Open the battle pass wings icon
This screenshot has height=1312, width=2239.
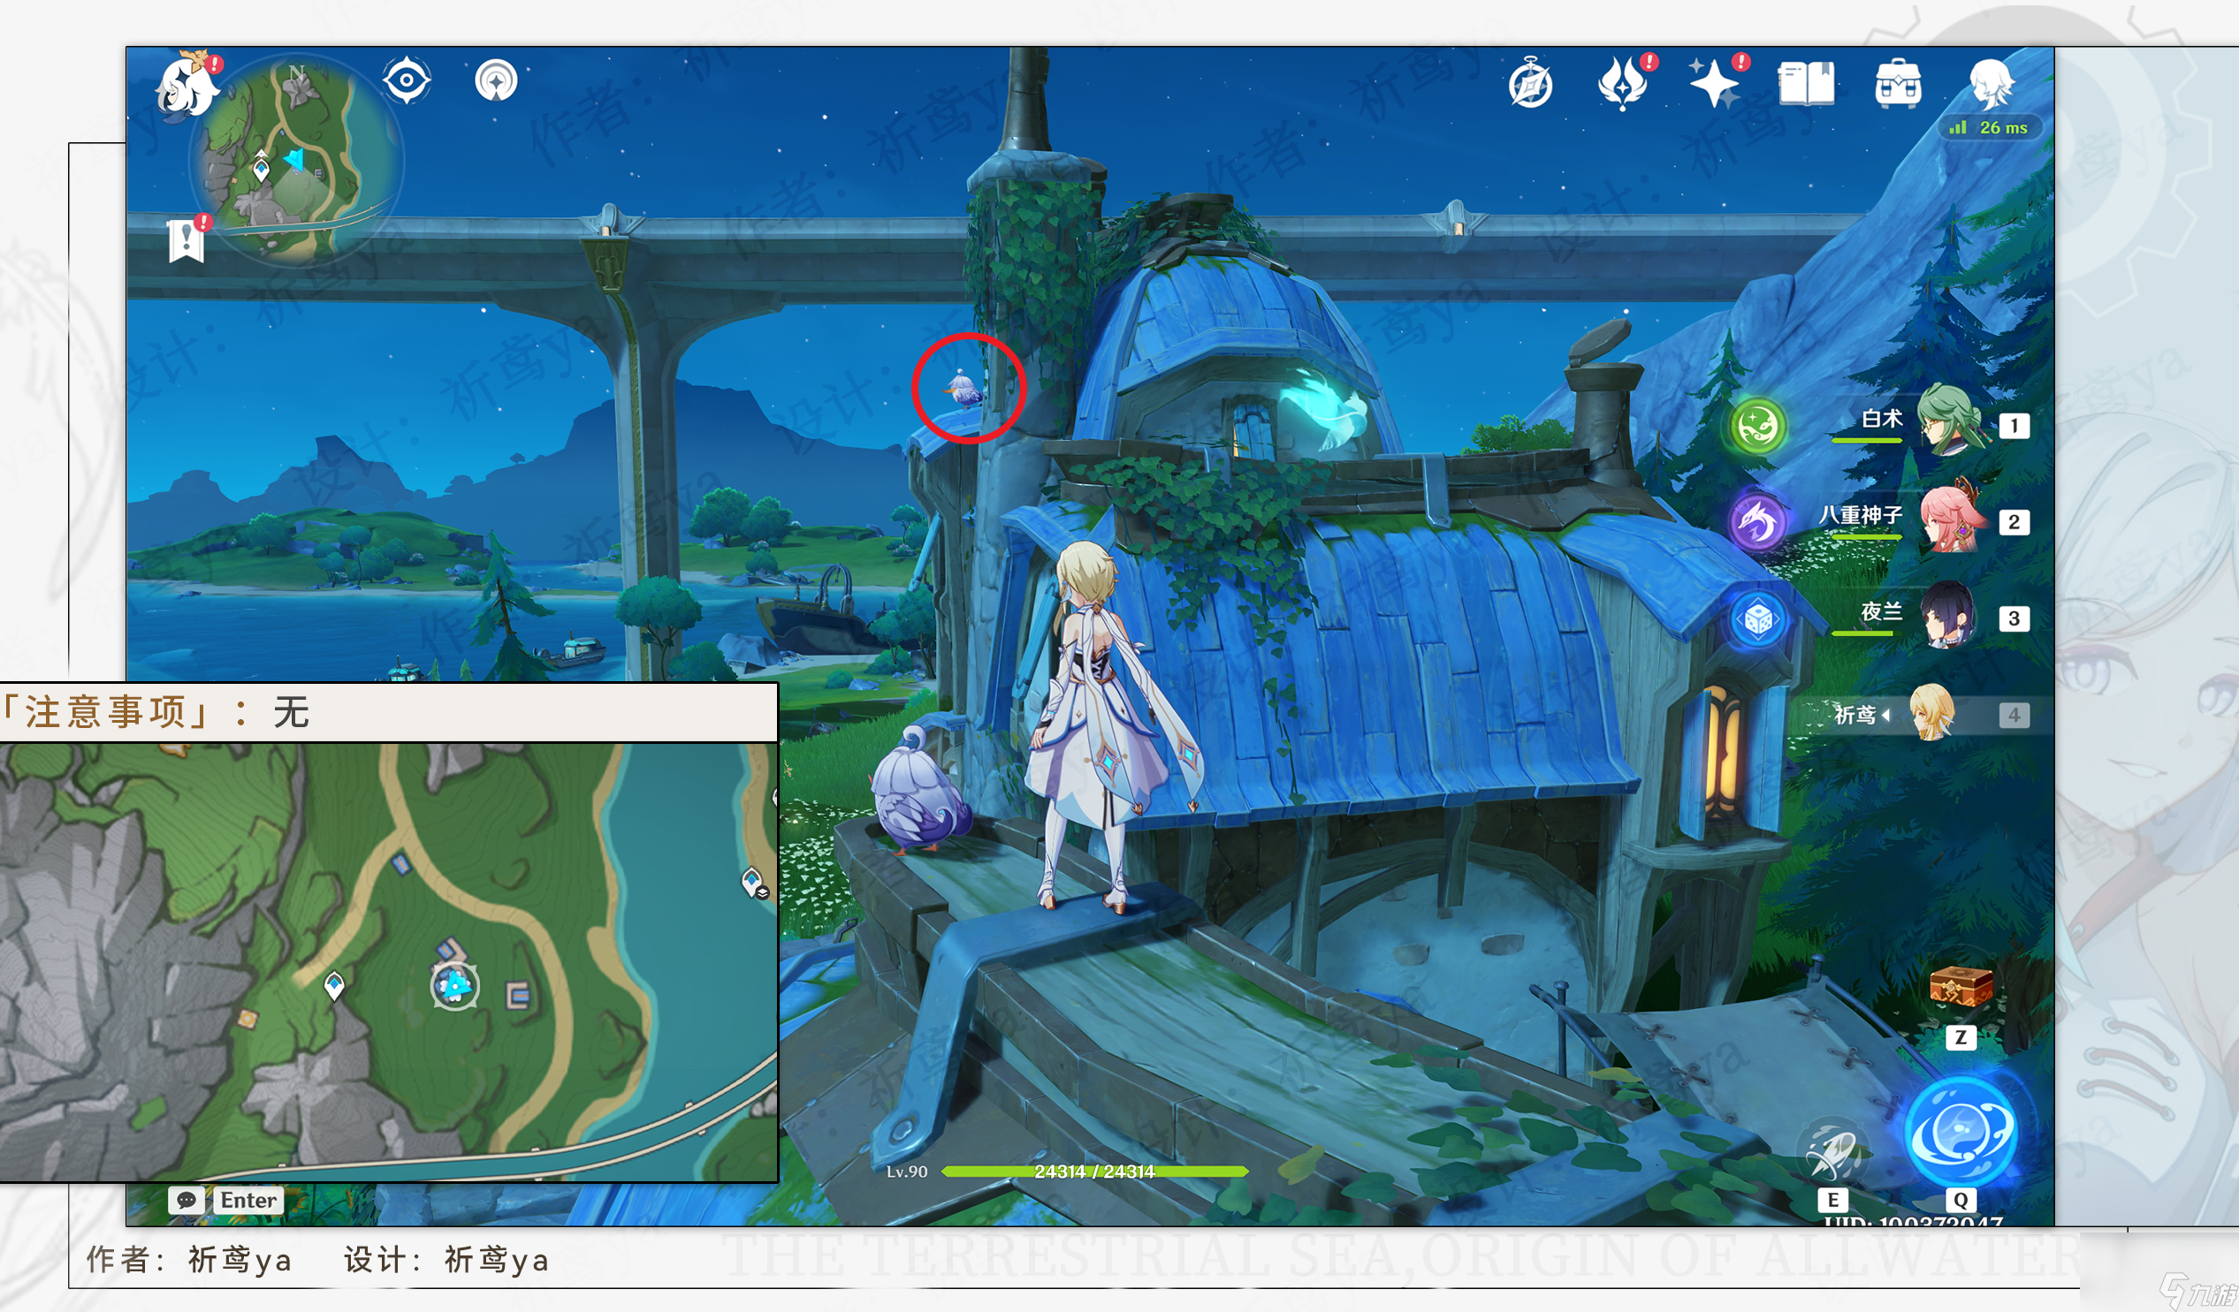click(x=1623, y=84)
